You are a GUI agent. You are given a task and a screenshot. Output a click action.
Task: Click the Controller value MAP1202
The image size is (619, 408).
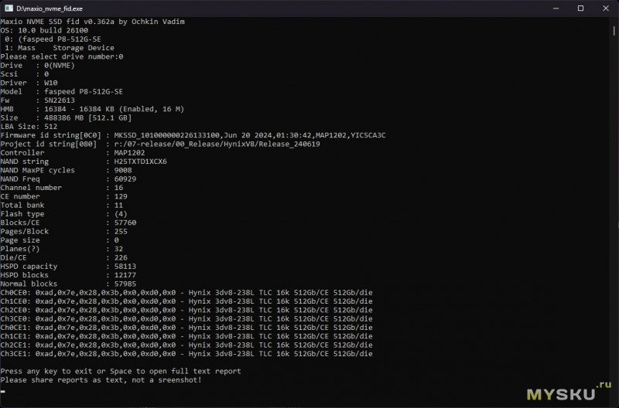[x=129, y=152]
